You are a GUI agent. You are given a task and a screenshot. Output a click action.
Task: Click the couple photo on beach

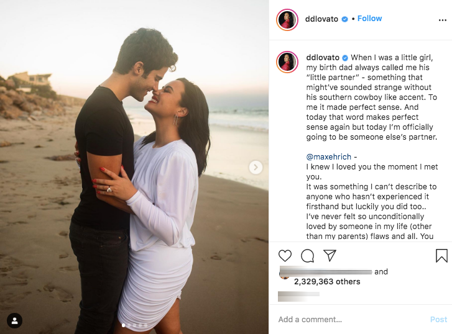(134, 167)
